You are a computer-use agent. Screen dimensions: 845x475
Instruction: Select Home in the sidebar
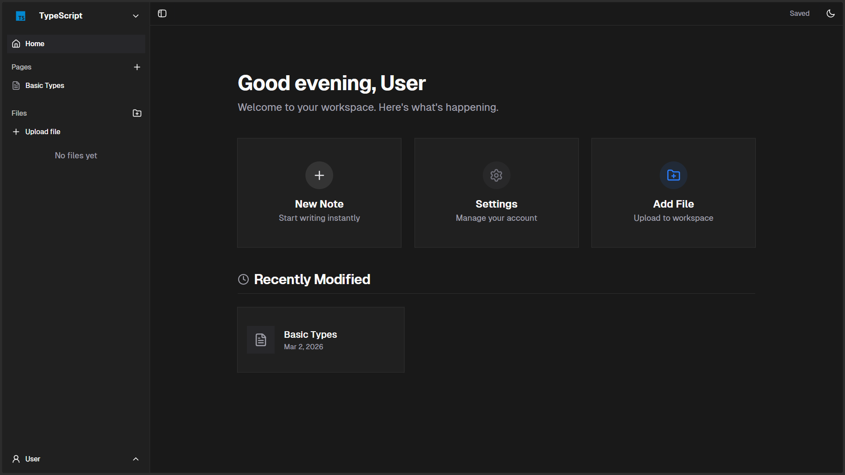point(35,44)
